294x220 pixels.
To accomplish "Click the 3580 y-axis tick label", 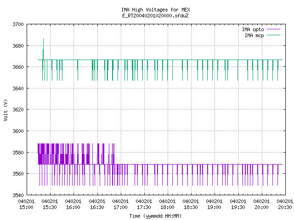I will (18, 153).
